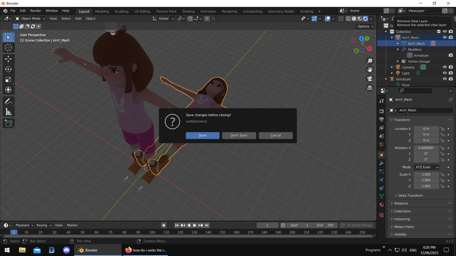Open the Render menu
The height and width of the screenshot is (256, 456).
[x=36, y=11]
